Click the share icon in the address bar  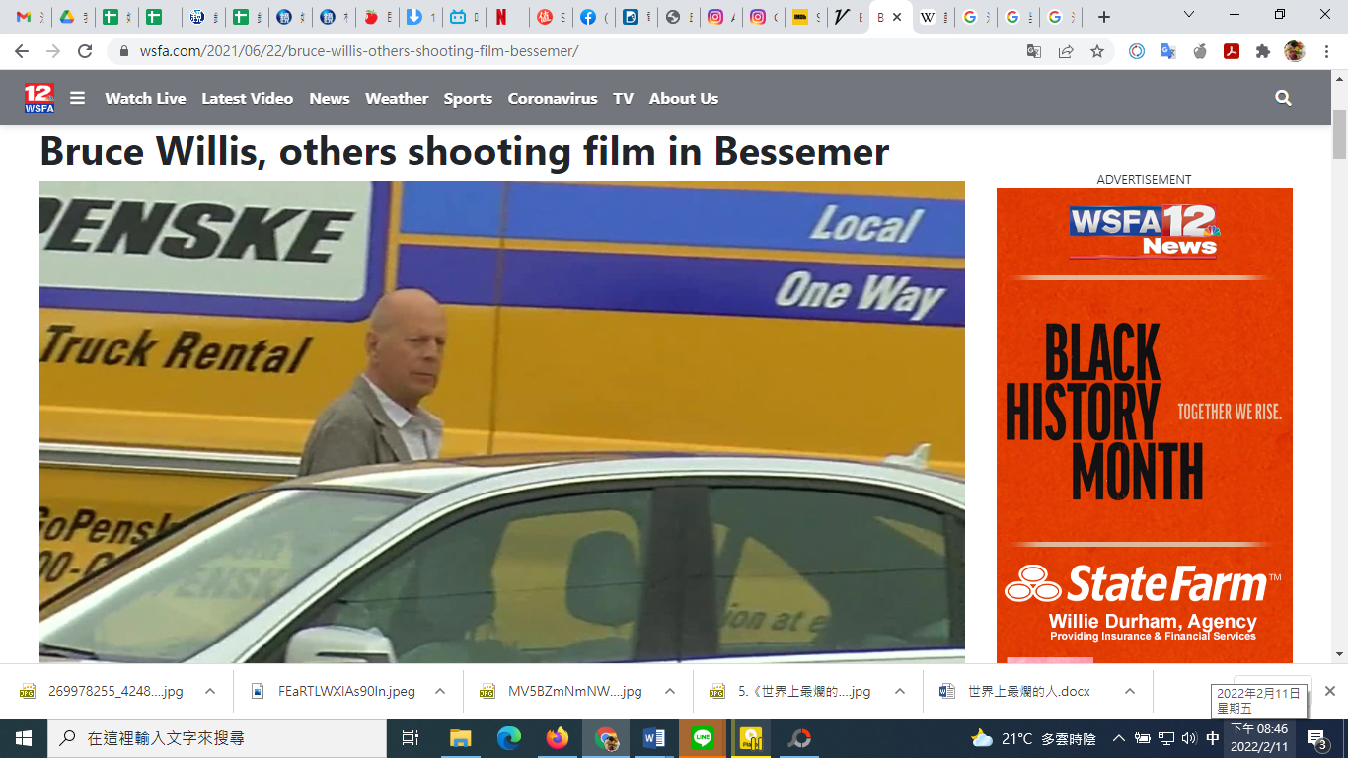click(x=1066, y=51)
